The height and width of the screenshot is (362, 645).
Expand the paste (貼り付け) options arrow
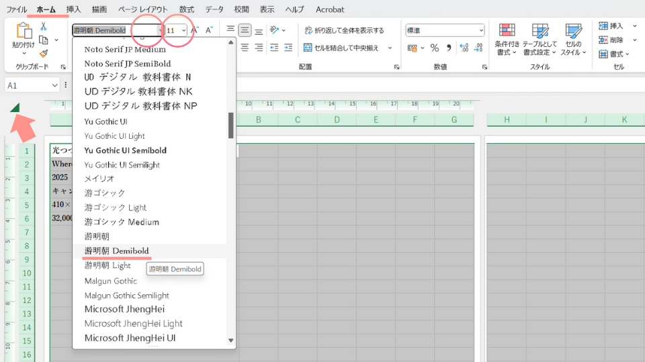[x=24, y=54]
